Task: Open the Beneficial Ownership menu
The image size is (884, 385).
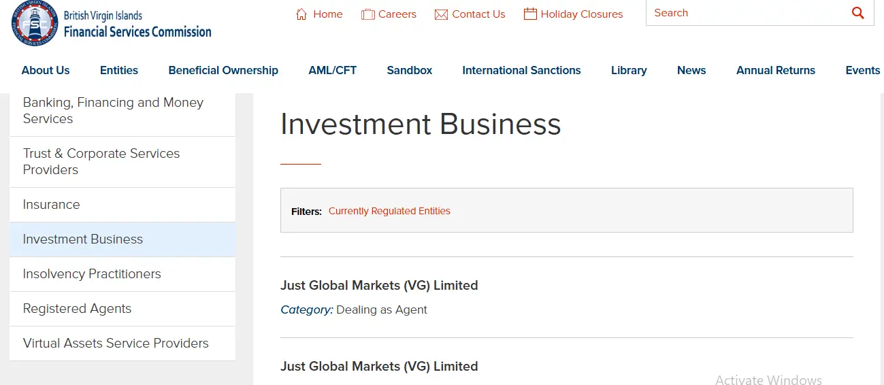Action: [223, 70]
